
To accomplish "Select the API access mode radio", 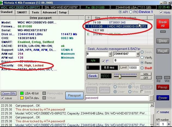I will click(120, 12).
